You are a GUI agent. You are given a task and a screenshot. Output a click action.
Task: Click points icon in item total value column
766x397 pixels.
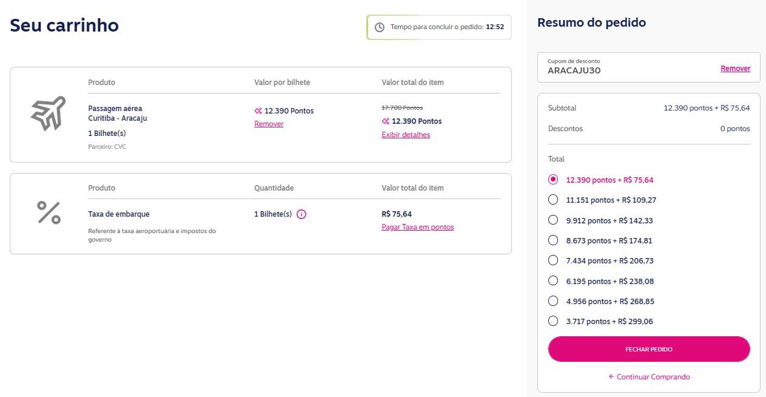click(386, 121)
